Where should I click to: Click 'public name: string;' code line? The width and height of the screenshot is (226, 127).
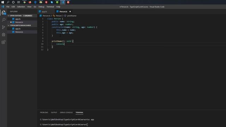(63, 22)
